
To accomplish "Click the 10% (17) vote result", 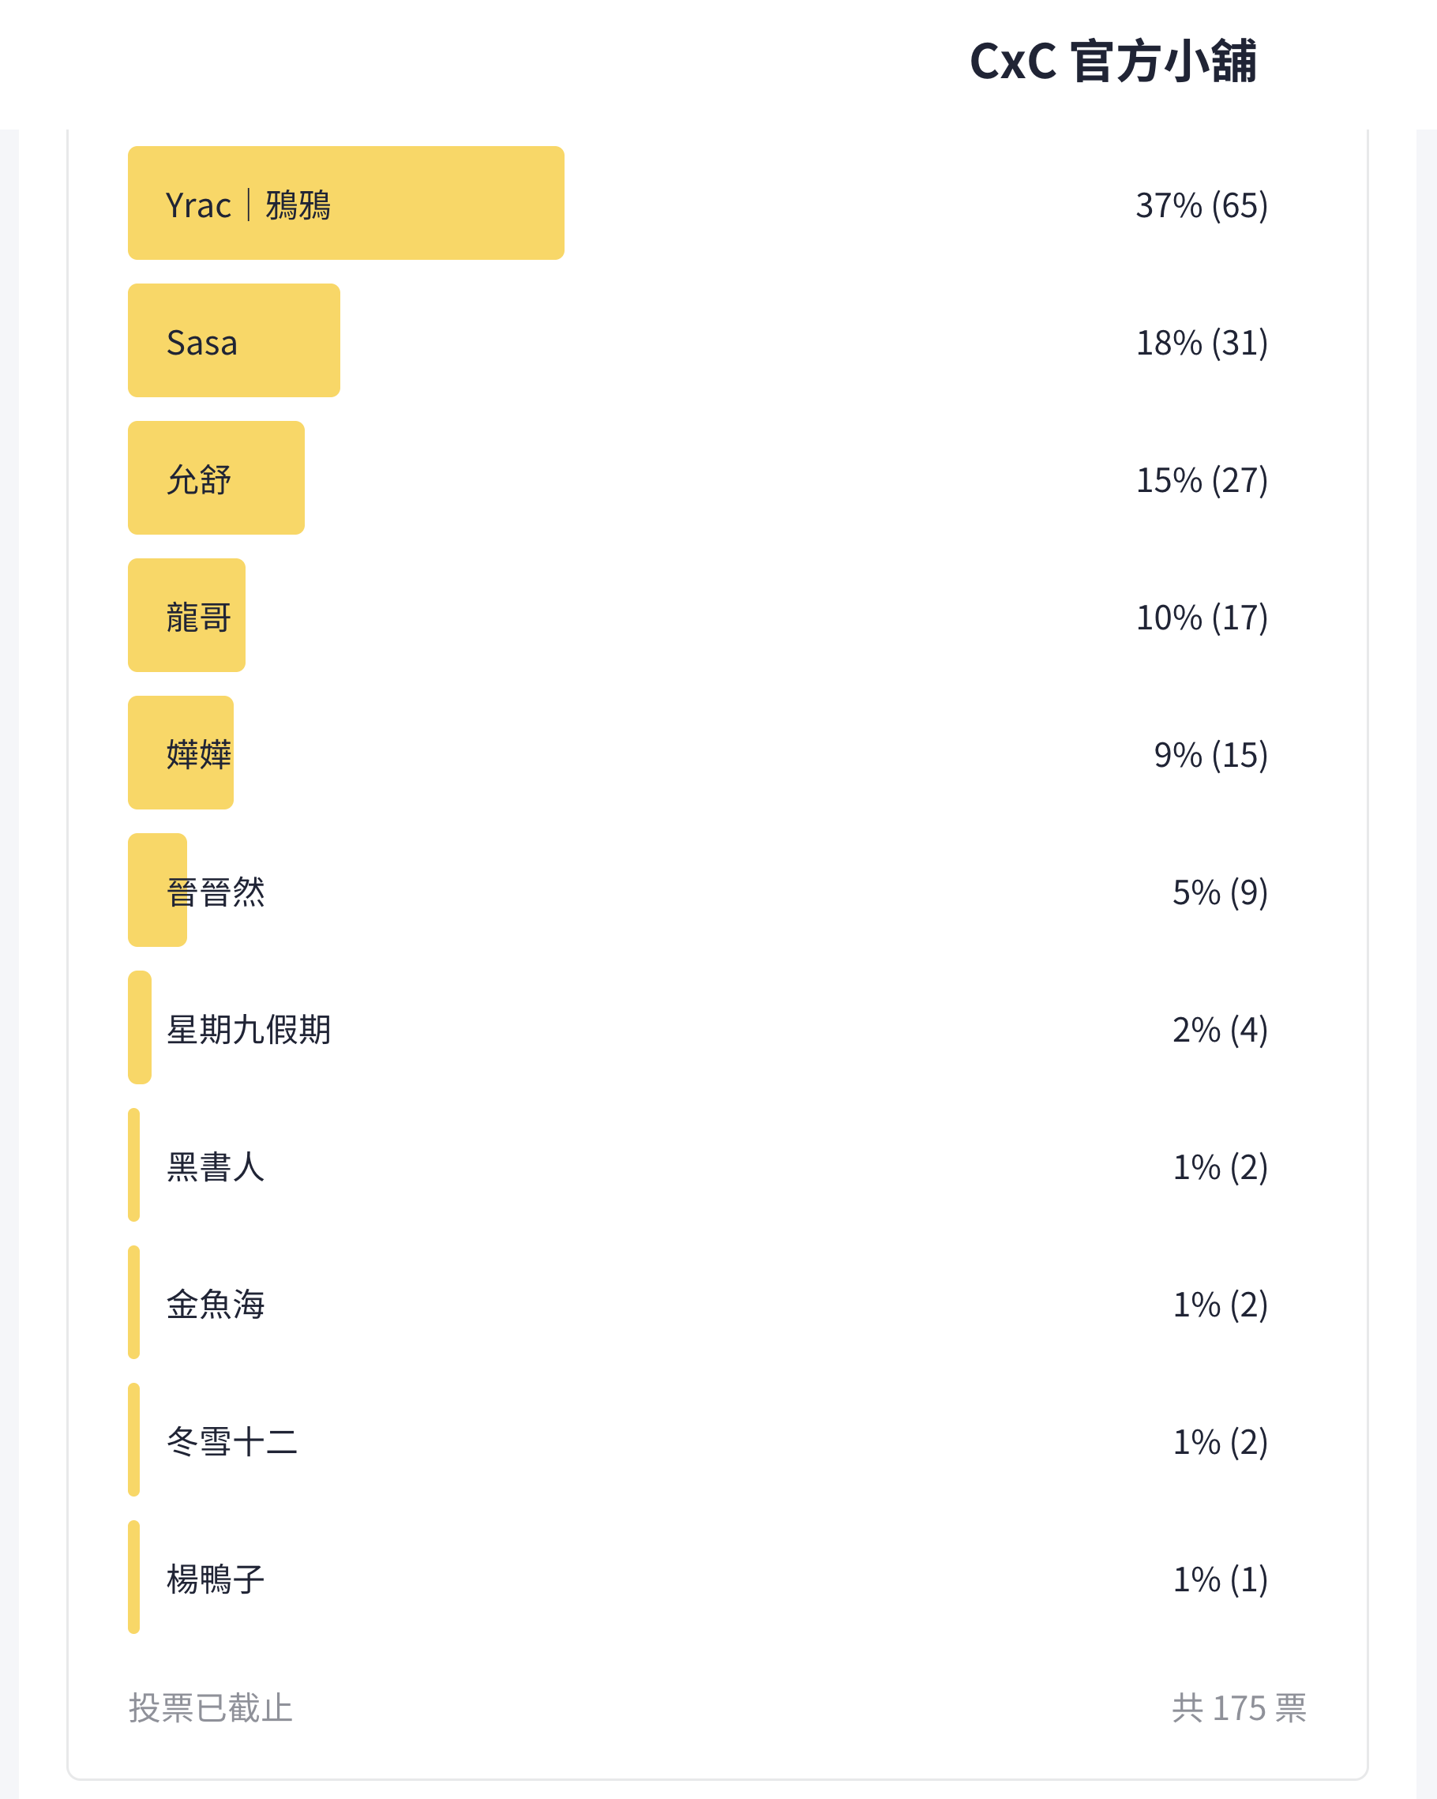I will [x=1202, y=618].
